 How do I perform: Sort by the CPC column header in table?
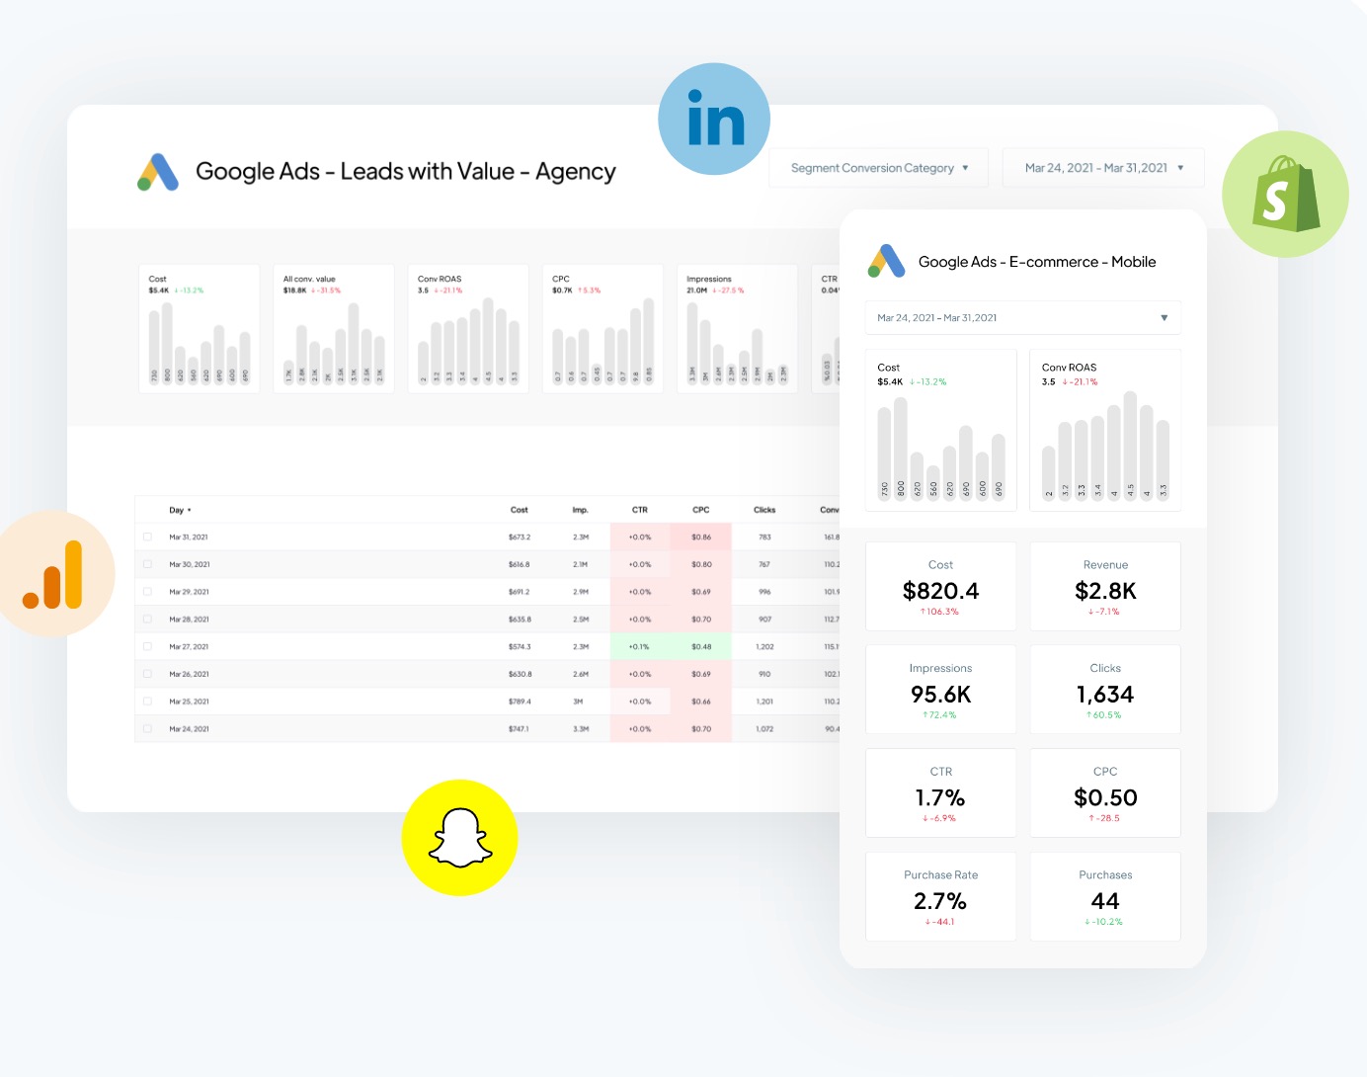pyautogui.click(x=701, y=510)
